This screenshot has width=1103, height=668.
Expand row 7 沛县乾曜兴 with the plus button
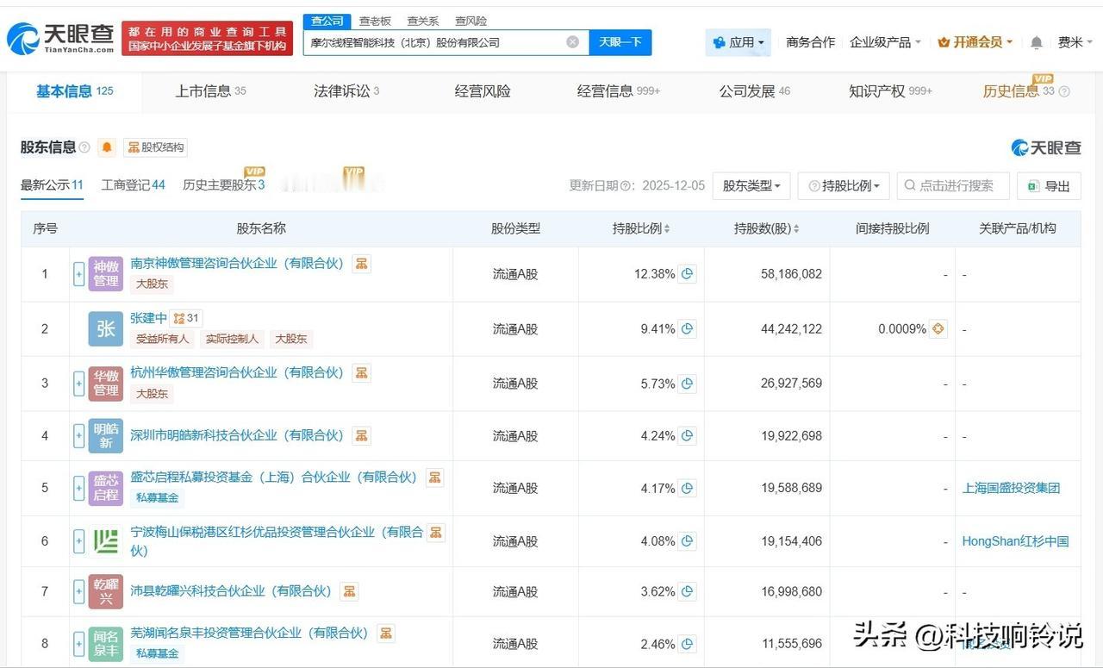tap(78, 592)
